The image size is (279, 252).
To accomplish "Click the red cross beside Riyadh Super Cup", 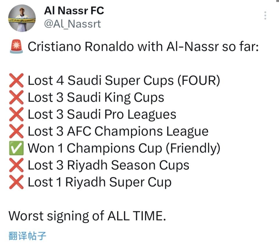I will coord(16,182).
